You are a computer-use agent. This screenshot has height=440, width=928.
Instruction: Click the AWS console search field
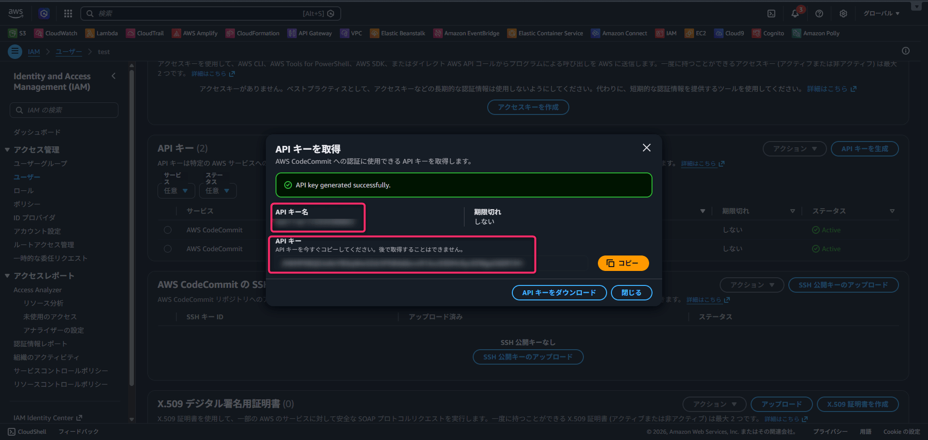coord(211,14)
